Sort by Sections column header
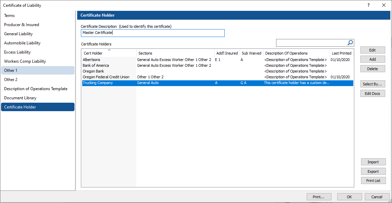This screenshot has height=203, width=392. [175, 53]
